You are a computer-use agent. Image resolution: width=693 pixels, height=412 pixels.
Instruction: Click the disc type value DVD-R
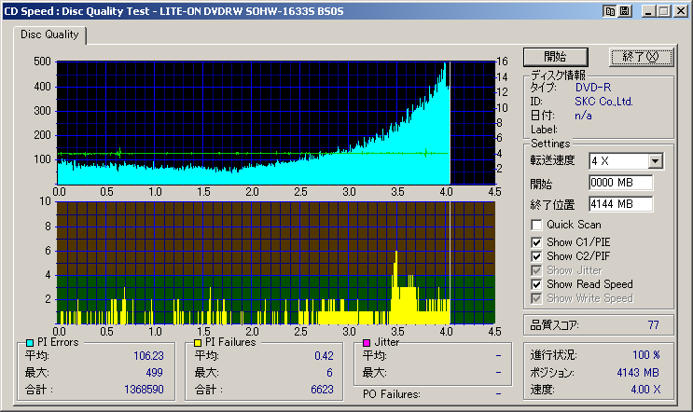tap(593, 88)
